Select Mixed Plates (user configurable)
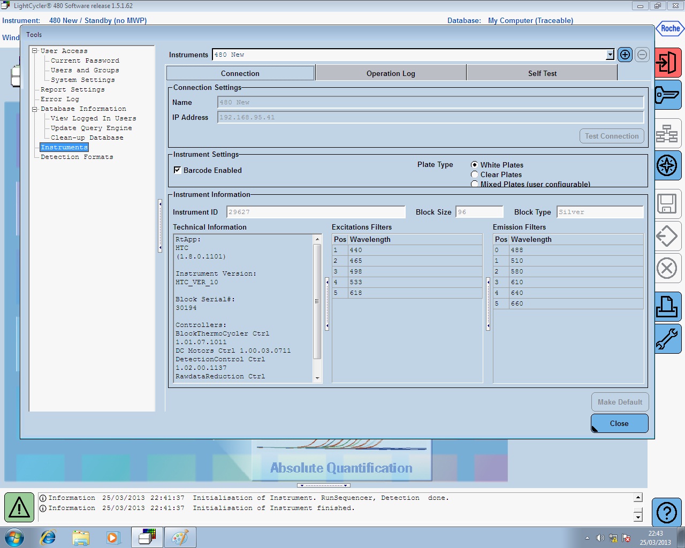The width and height of the screenshot is (685, 548). [475, 184]
